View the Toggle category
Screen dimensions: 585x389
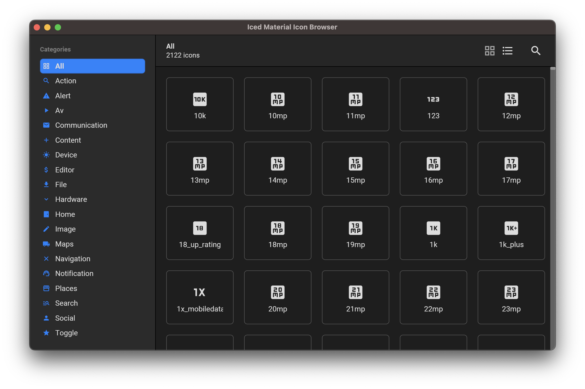pyautogui.click(x=93, y=333)
